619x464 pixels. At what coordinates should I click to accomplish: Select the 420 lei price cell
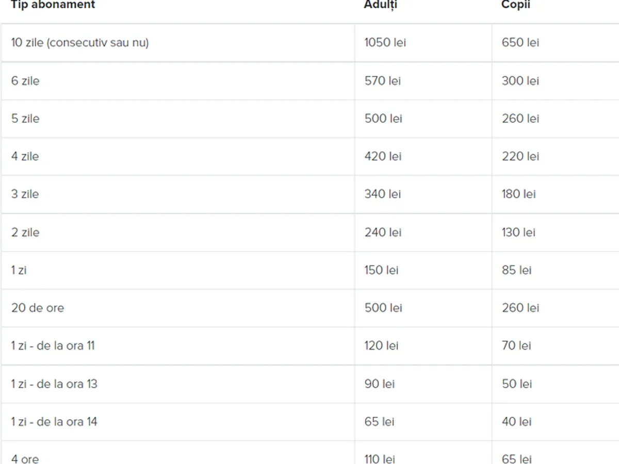pyautogui.click(x=382, y=156)
